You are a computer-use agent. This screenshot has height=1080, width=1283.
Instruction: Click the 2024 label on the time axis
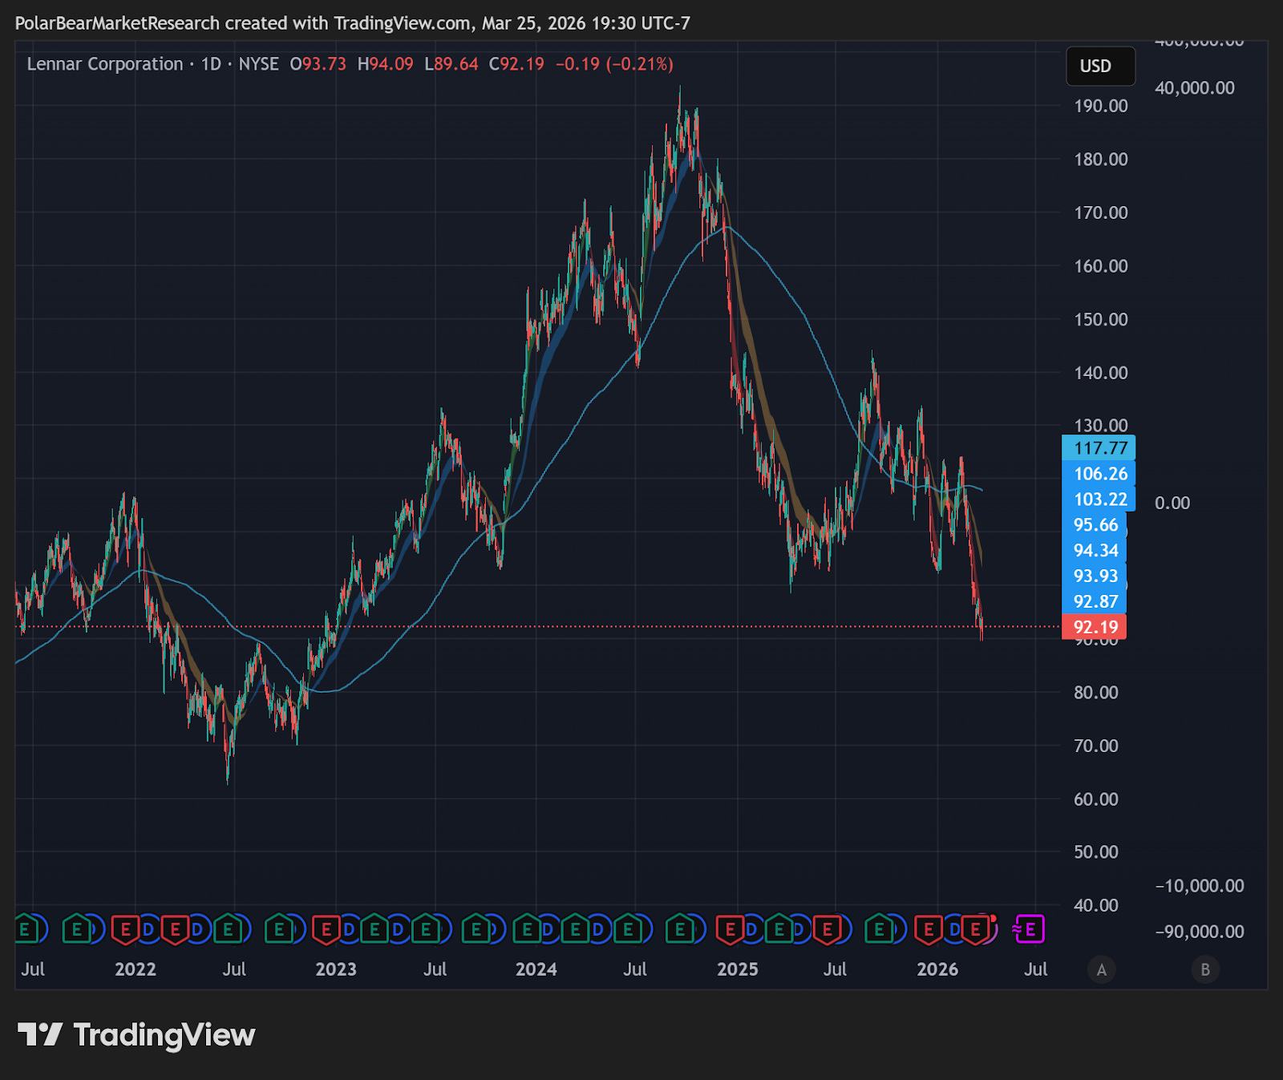coord(536,969)
